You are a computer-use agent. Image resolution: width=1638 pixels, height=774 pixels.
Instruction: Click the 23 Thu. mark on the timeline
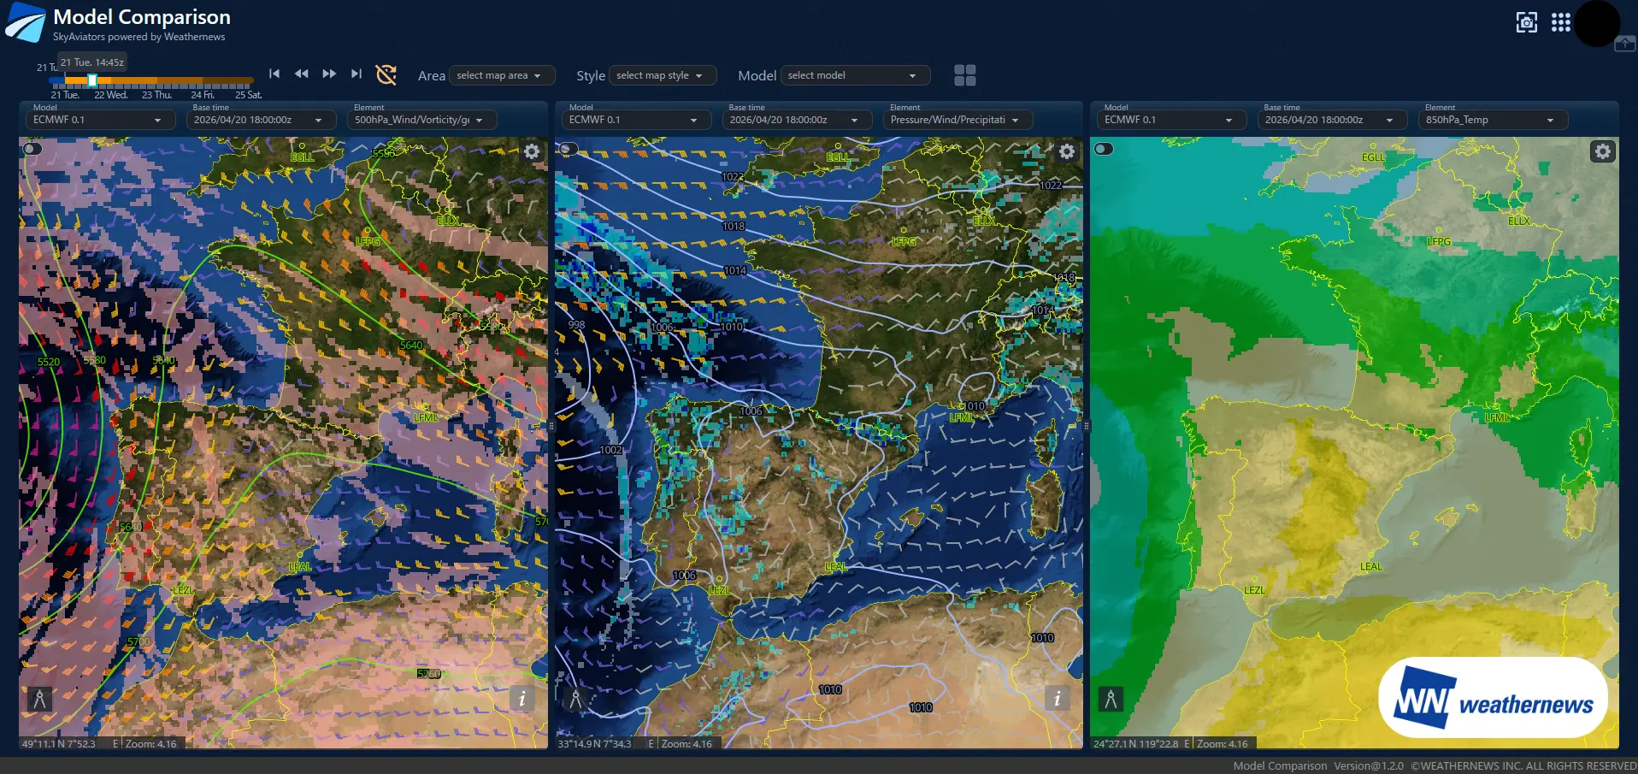(x=156, y=95)
